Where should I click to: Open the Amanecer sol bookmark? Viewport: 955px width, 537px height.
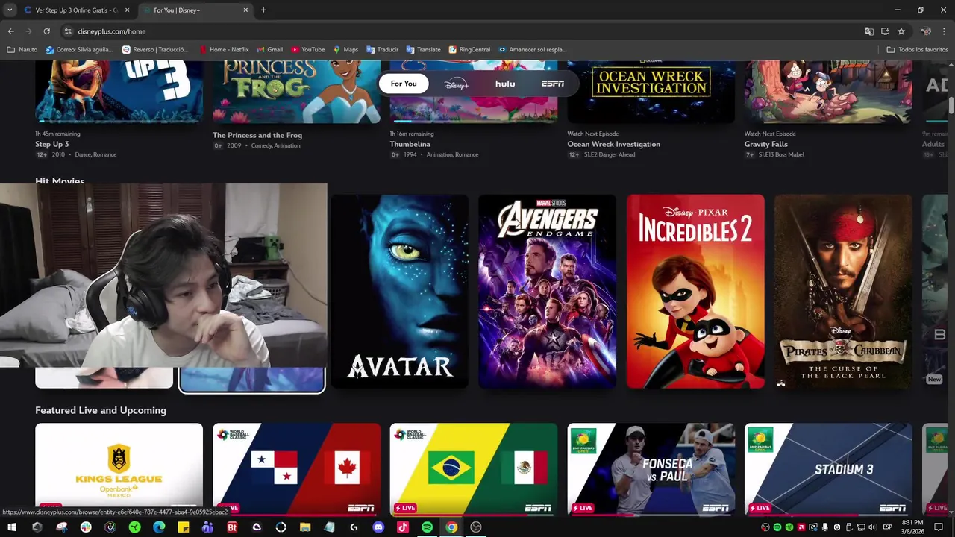click(x=533, y=49)
